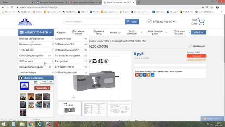Open Обратная связь page
This screenshot has height=127, width=225.
pyautogui.click(x=99, y=32)
